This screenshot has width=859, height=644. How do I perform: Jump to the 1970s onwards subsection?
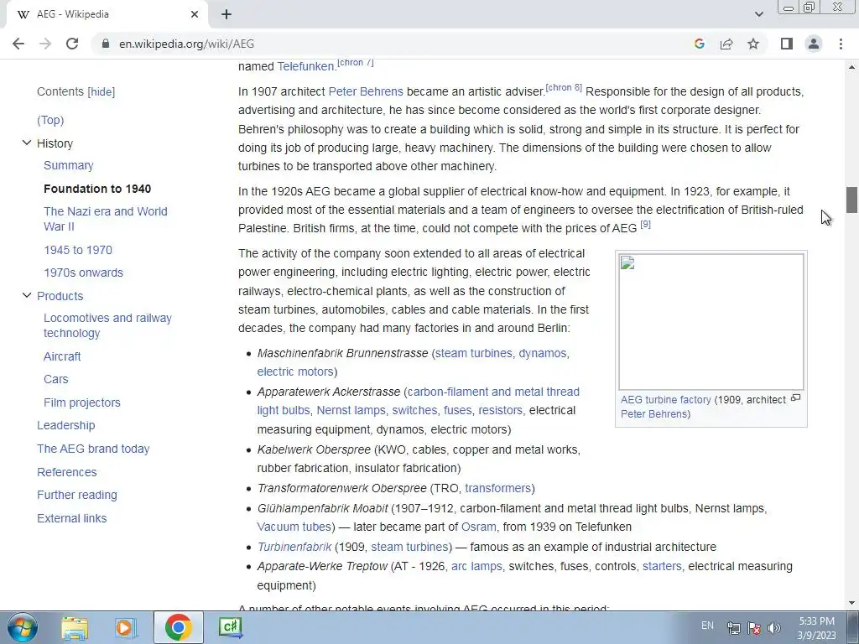[83, 273]
